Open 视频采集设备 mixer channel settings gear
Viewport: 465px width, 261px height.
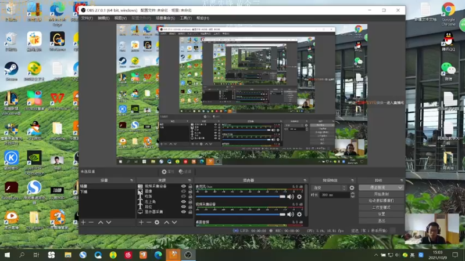299,214
